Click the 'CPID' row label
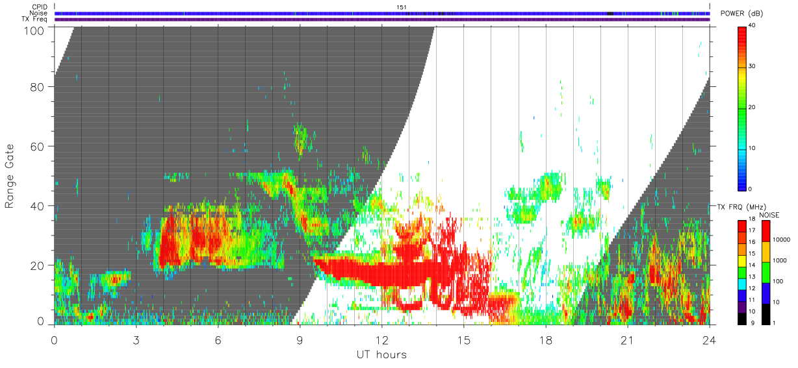The height and width of the screenshot is (368, 798). 40,7
